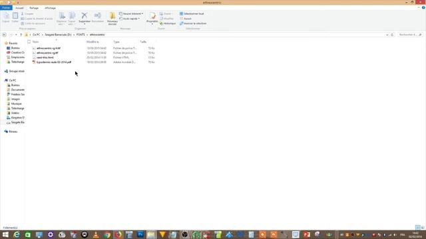Screen dimensions: 426x239
Task: Click Inverser la sélection
Action: (193, 24)
